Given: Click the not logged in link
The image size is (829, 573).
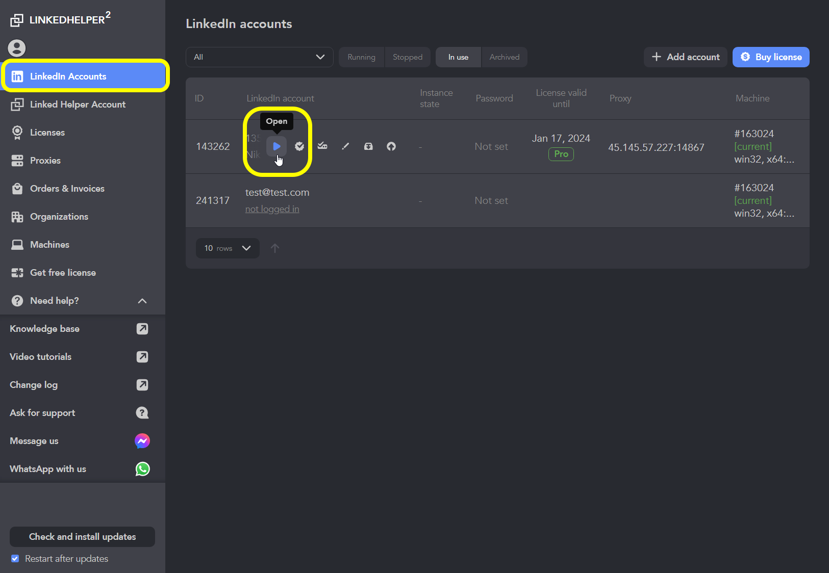Looking at the screenshot, I should pyautogui.click(x=272, y=209).
